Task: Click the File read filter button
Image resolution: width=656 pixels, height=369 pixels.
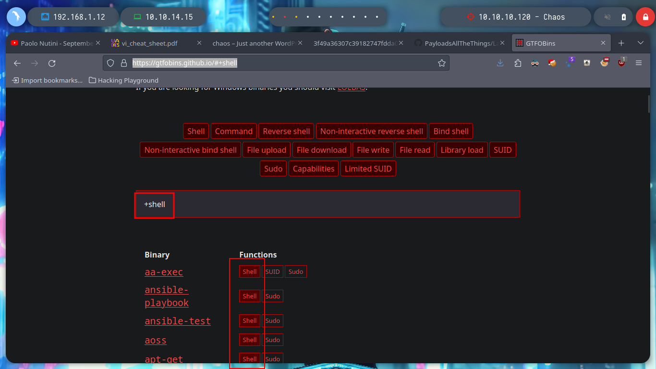Action: click(x=415, y=150)
